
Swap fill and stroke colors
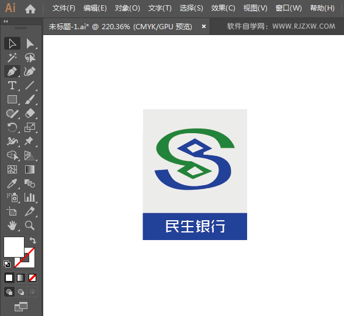pyautogui.click(x=33, y=241)
